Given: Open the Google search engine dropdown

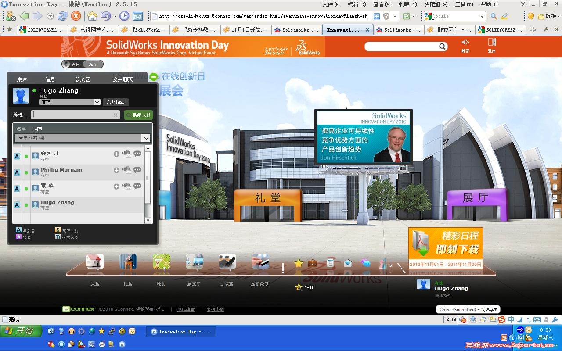Looking at the screenshot, I should point(482,16).
